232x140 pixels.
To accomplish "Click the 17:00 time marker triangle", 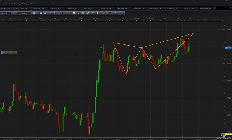I will 178,20.
